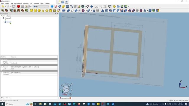Click the Boolean Cut icon
The image size is (189, 106).
click(72, 11)
